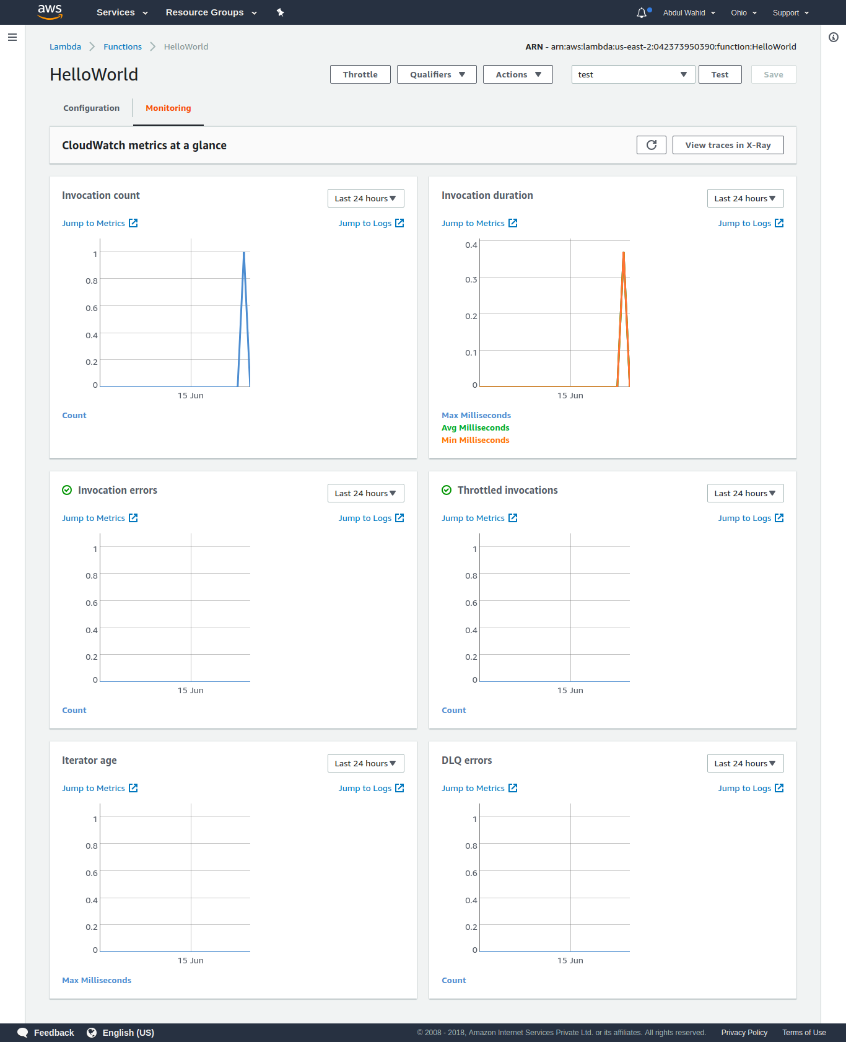Open the Abdul Wahid account menu
Image resolution: width=846 pixels, height=1042 pixels.
pos(689,12)
